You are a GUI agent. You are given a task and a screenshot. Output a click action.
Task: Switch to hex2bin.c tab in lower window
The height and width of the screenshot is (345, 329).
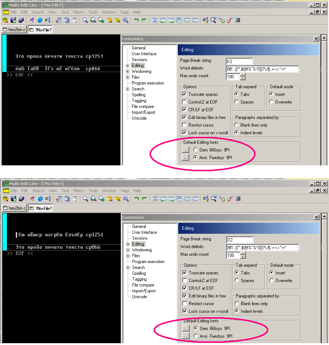coord(15,208)
